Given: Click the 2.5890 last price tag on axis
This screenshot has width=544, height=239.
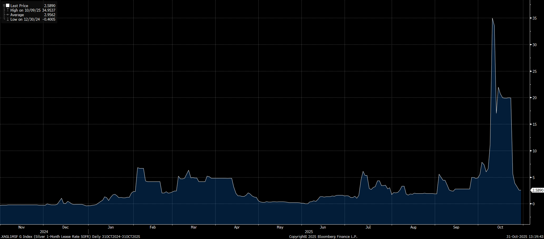Looking at the screenshot, I should coord(537,190).
